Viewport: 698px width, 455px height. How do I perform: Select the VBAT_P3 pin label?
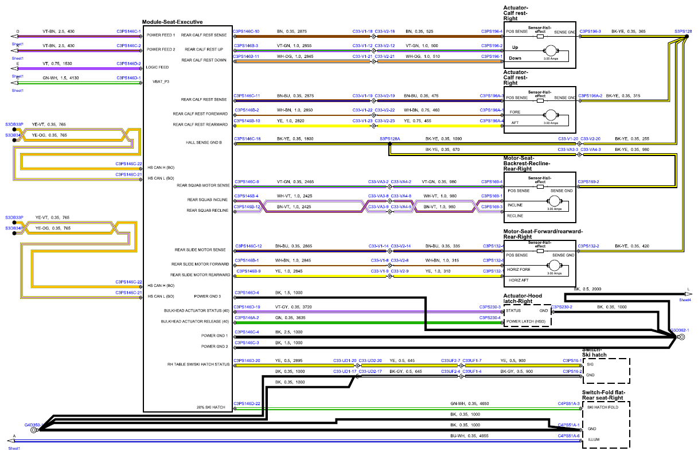point(161,81)
